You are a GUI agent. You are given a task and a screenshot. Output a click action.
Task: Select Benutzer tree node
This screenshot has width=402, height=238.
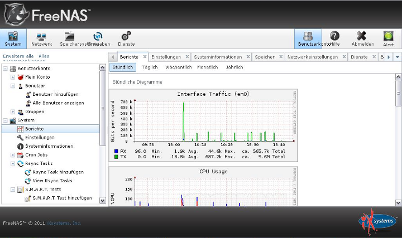pyautogui.click(x=35, y=86)
